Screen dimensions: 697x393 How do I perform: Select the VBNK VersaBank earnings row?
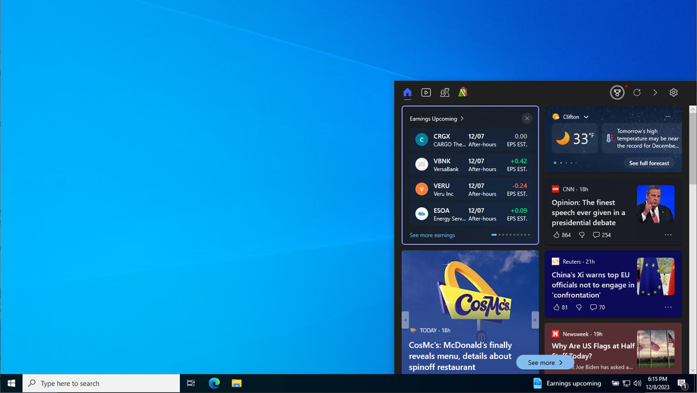470,165
